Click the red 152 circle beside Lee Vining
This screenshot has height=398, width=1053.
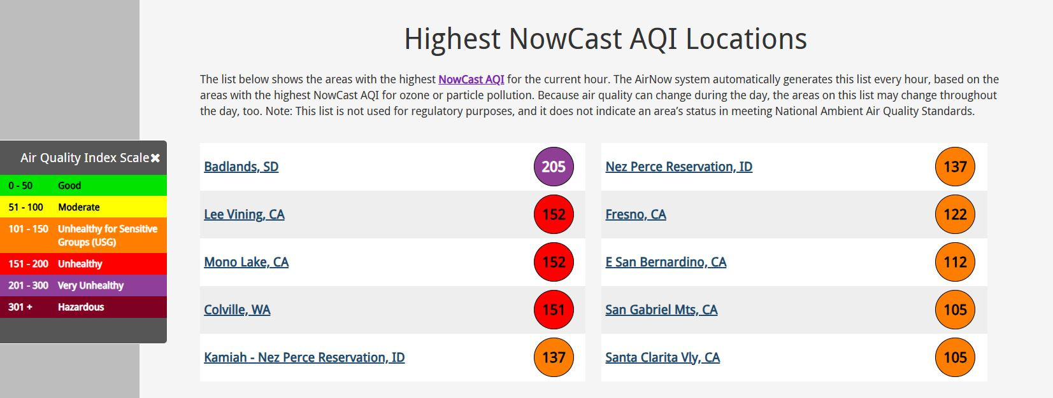554,214
